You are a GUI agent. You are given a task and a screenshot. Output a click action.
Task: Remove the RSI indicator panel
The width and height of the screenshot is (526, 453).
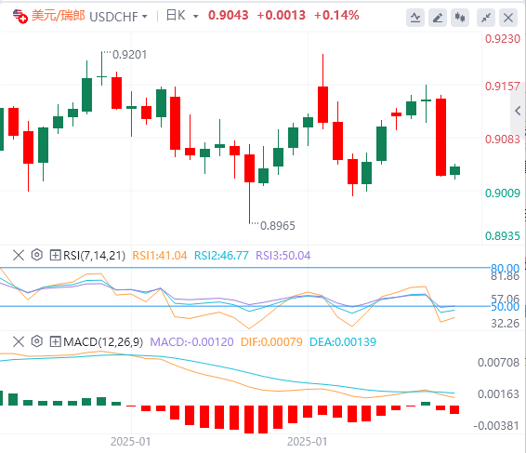tap(19, 255)
